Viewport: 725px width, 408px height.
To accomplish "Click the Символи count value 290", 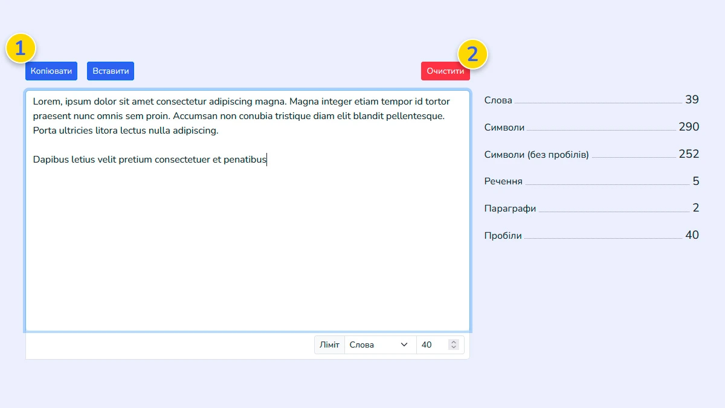I will [x=688, y=127].
